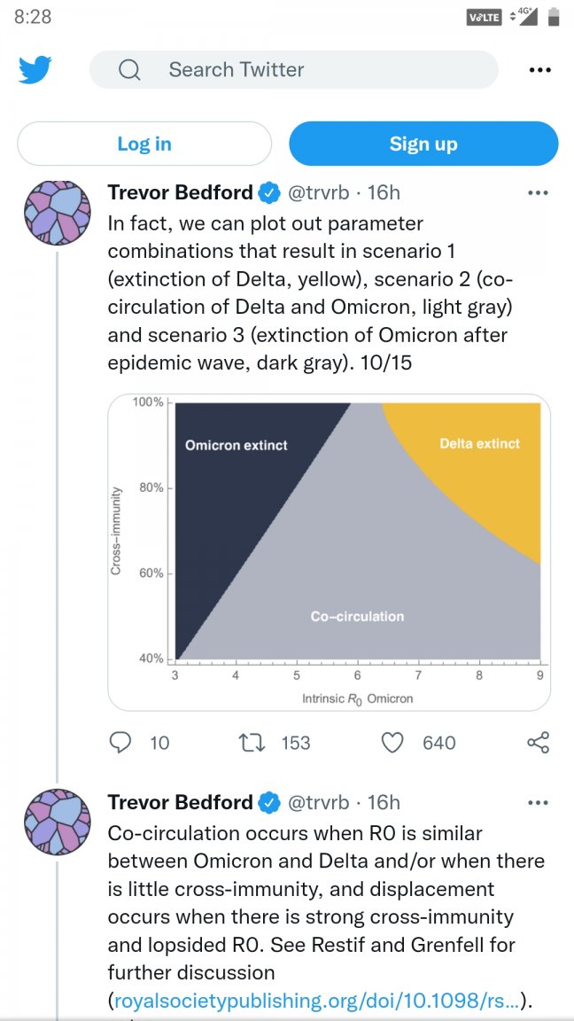Viewport: 574px width, 1021px height.
Task: Tap the battery icon in status bar
Action: click(554, 17)
